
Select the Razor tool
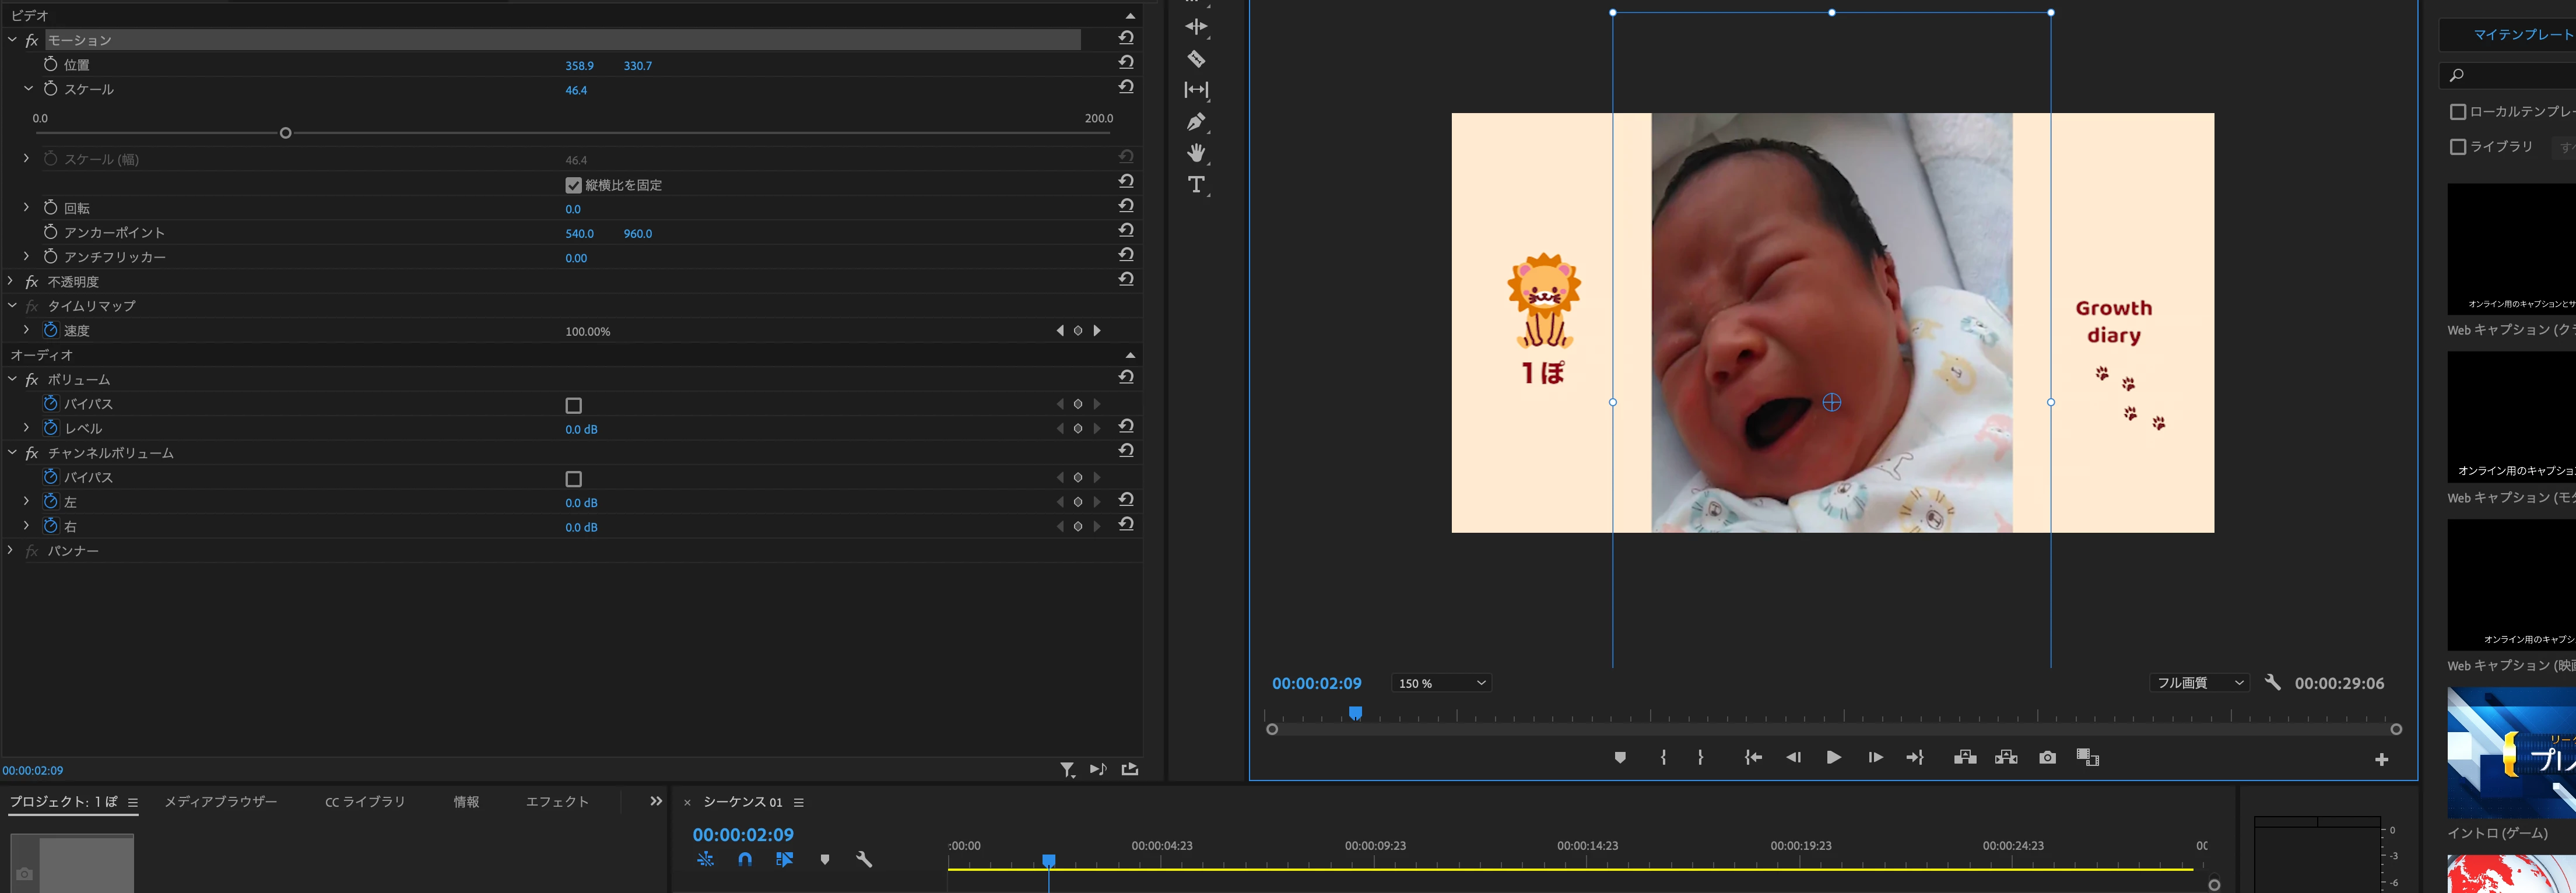1196,59
